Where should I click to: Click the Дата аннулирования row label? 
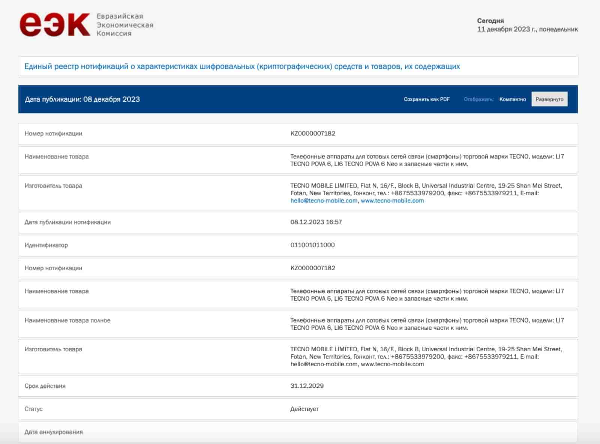tap(54, 432)
